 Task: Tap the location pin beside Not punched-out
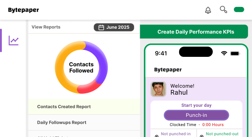pos(201,136)
